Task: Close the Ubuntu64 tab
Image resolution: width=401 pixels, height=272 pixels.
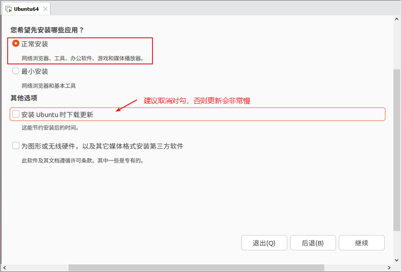Action: 45,9
